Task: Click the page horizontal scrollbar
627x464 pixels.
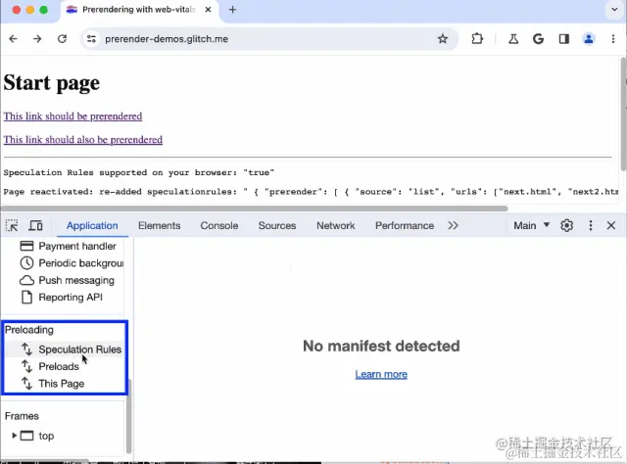Action: coord(255,209)
